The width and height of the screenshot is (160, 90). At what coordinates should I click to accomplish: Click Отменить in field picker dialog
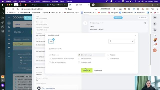coord(98,70)
